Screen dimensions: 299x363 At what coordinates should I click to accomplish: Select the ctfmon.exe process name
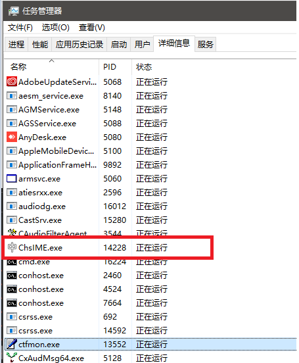(x=39, y=345)
